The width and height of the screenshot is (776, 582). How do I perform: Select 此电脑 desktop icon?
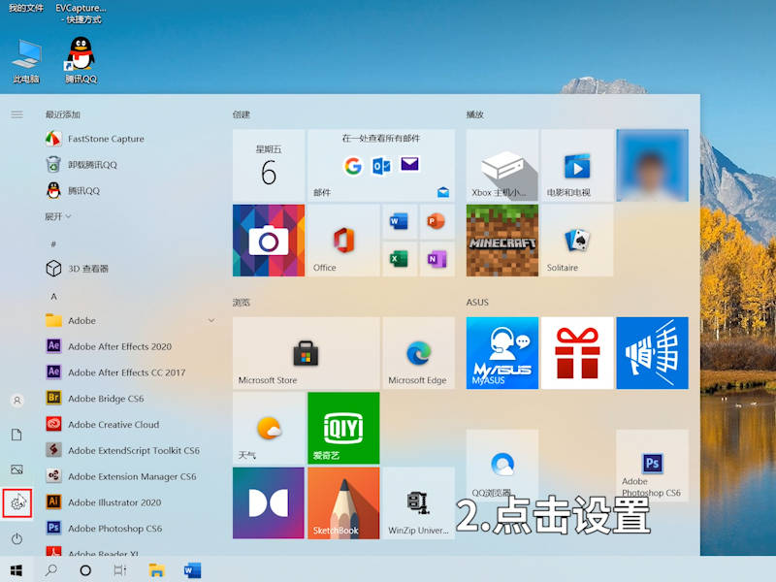pos(26,61)
